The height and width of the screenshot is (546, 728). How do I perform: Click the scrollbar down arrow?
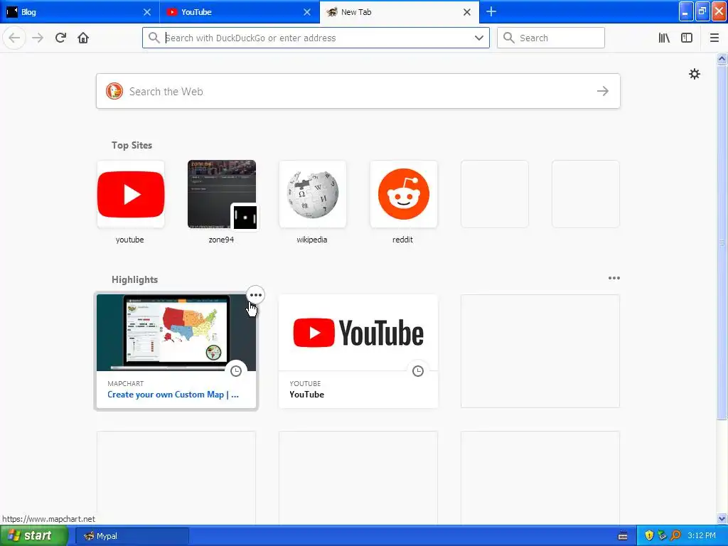tap(722, 518)
